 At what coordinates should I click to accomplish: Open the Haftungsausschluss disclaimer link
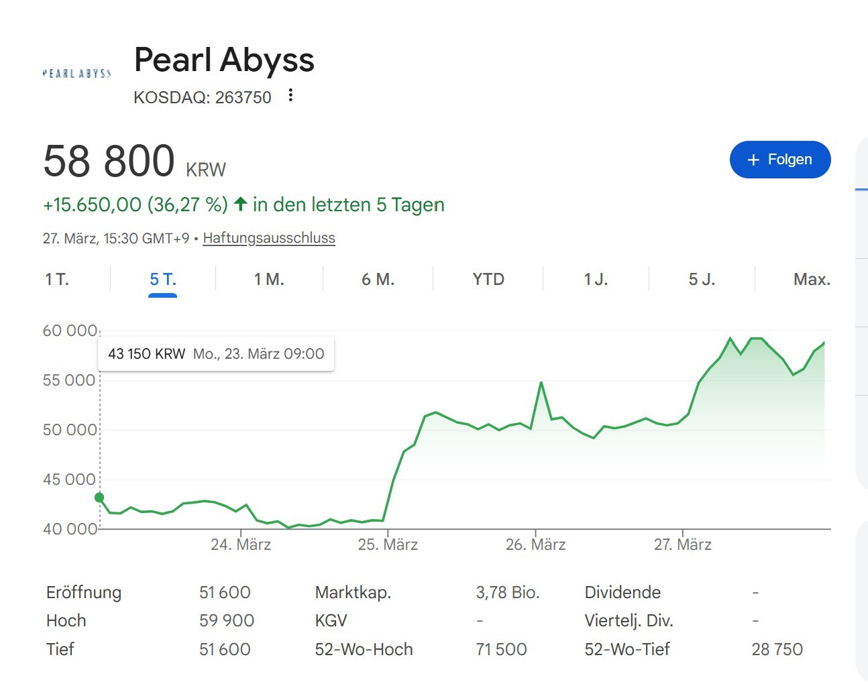269,238
